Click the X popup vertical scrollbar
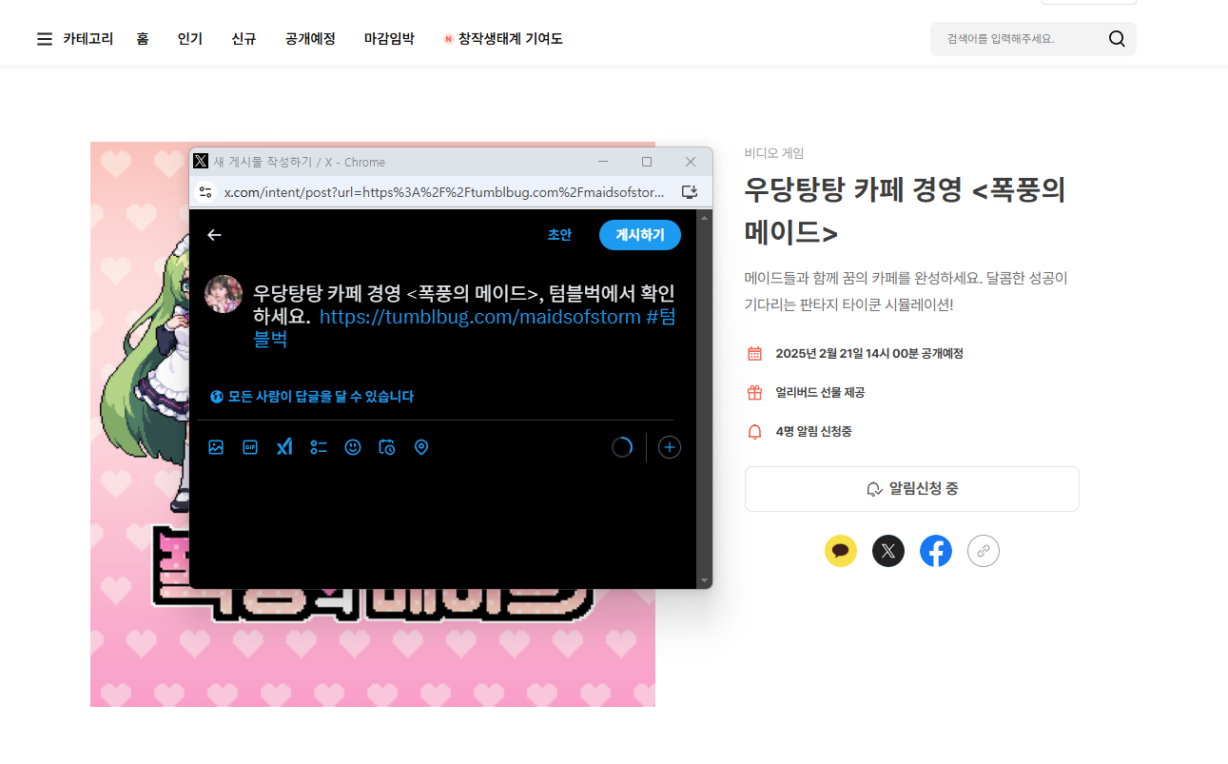Viewport: 1228px width, 764px height. click(705, 399)
